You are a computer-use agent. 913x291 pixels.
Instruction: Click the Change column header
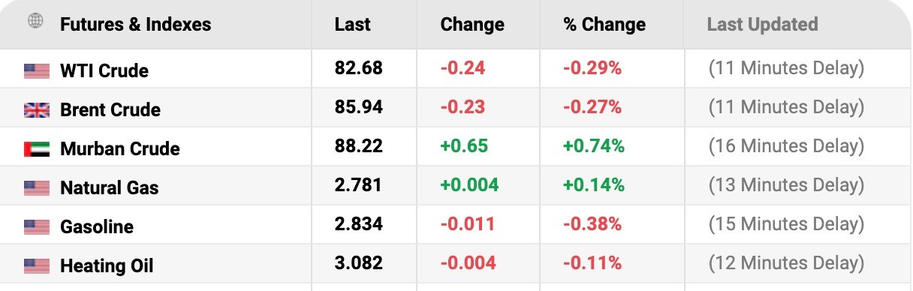point(474,25)
